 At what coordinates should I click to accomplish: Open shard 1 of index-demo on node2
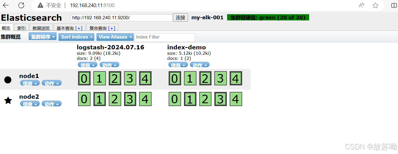(x=190, y=99)
